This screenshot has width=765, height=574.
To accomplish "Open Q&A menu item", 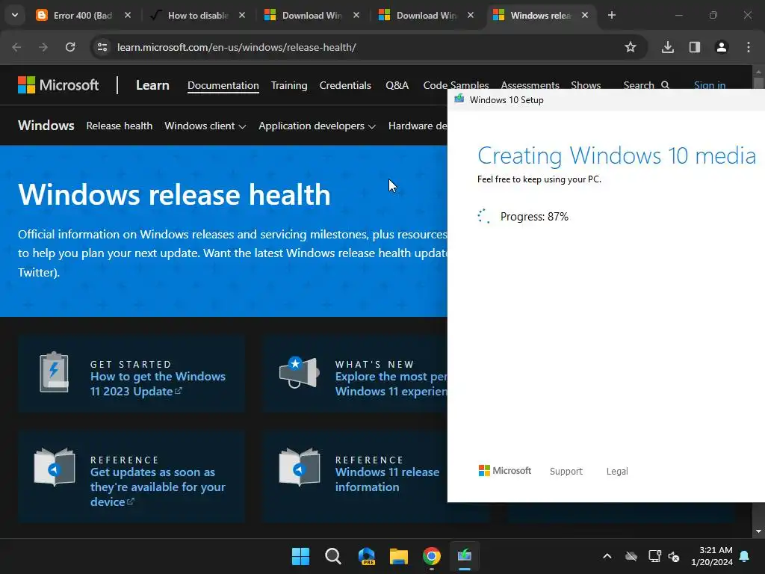I will 397,85.
